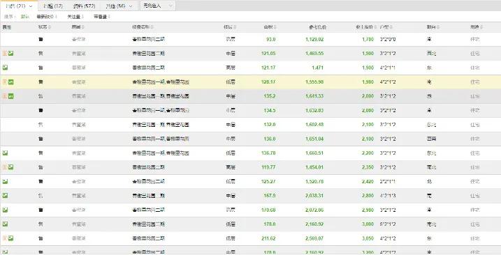Sort by the 面积 column header arrow
Image resolution: width=501 pixels, height=255 pixels.
[275, 27]
